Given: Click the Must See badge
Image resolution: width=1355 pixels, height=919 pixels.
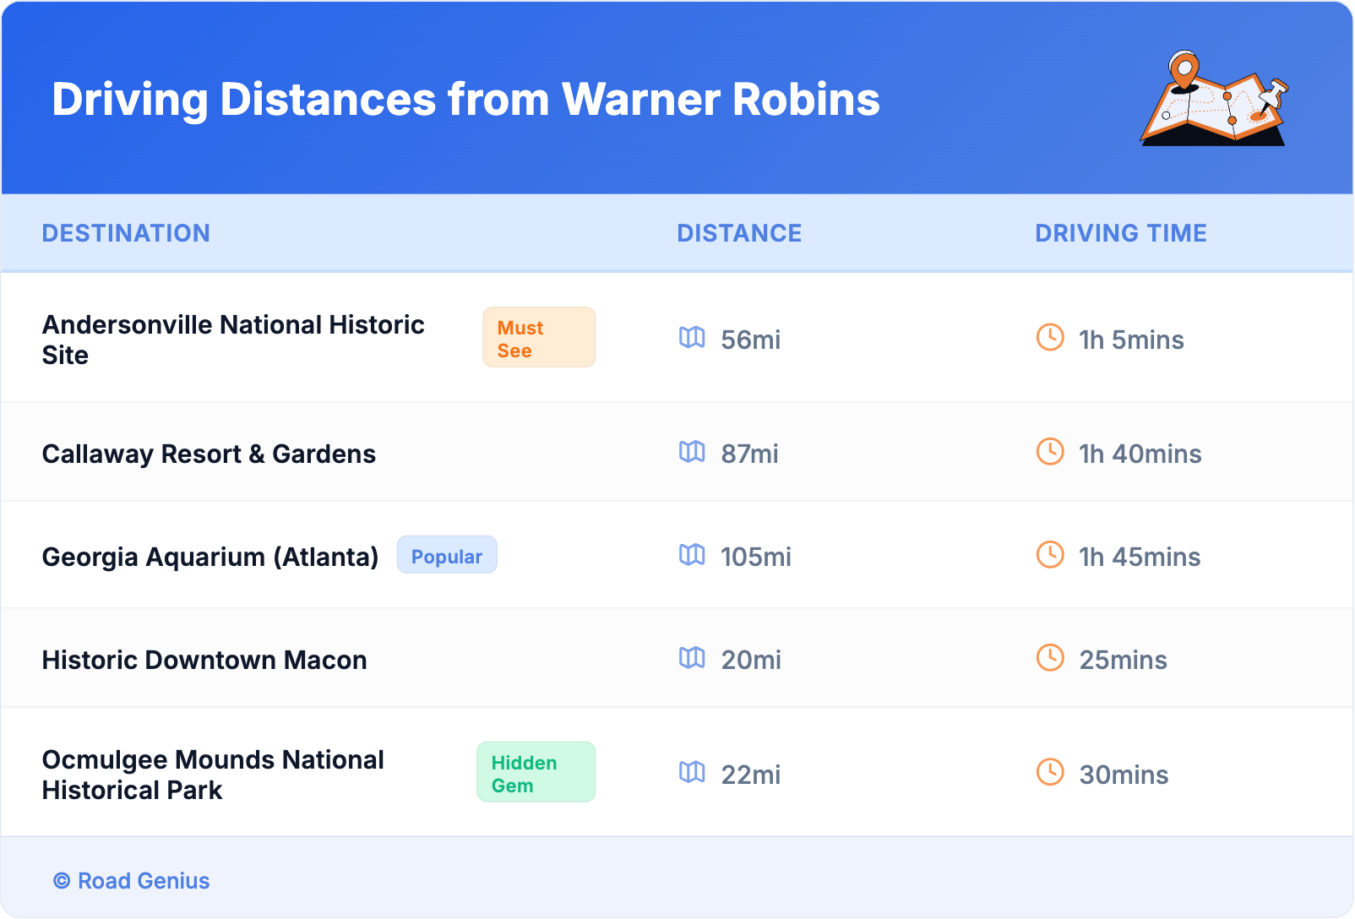Looking at the screenshot, I should click(x=539, y=338).
